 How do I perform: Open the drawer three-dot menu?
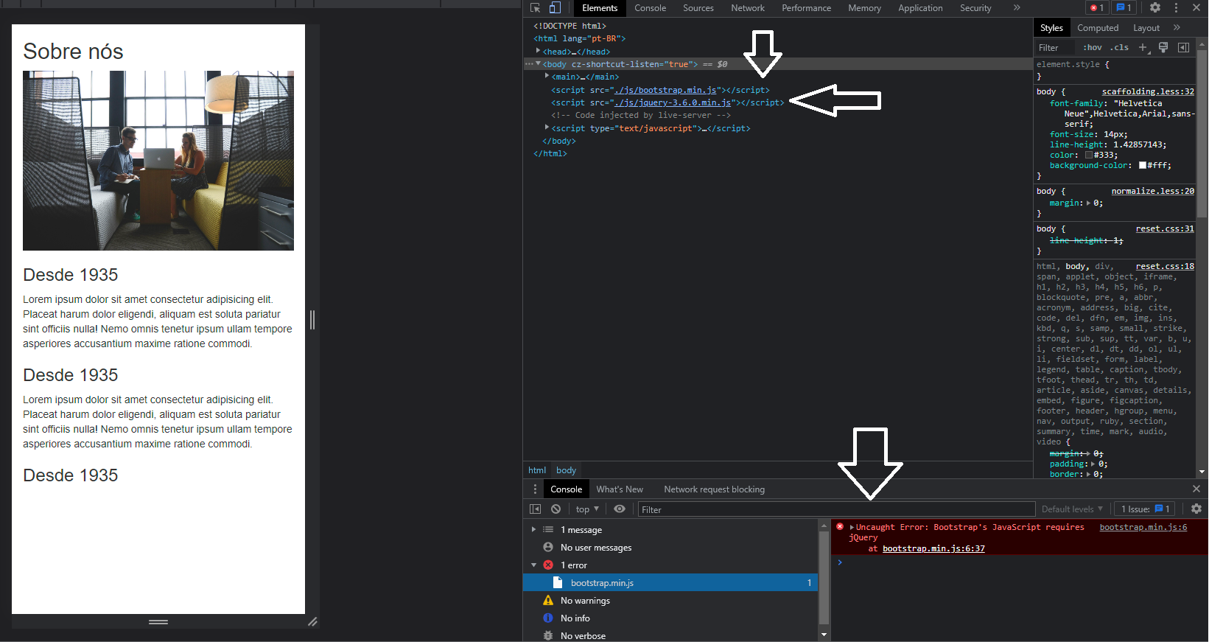coord(535,489)
